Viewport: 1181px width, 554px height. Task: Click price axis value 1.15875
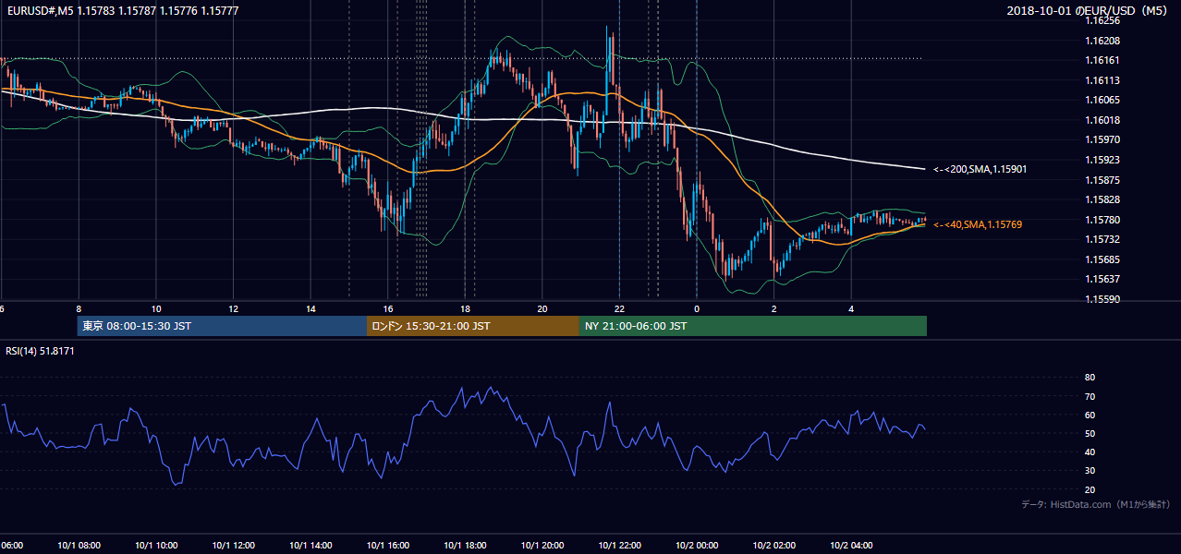(x=1102, y=180)
